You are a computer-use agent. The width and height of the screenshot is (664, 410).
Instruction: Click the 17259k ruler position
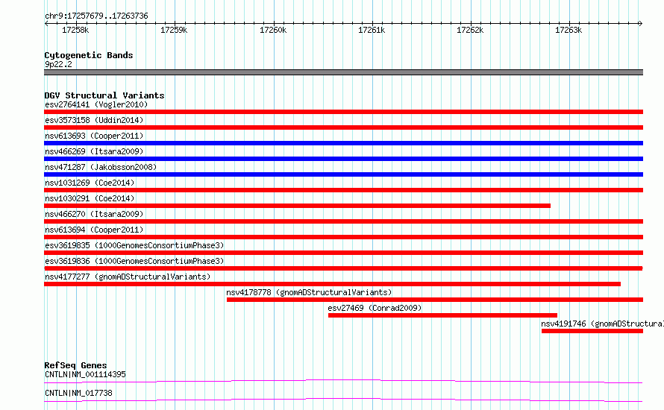pos(174,30)
